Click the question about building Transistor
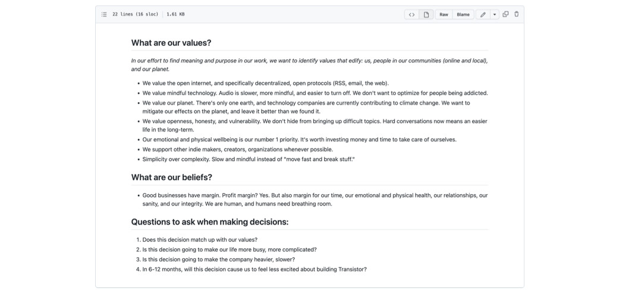 [254, 269]
